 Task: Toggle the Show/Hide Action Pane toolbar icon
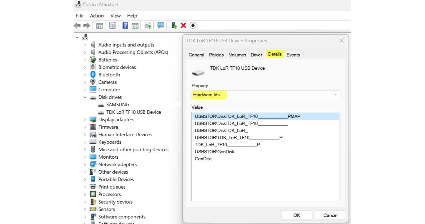point(135,25)
